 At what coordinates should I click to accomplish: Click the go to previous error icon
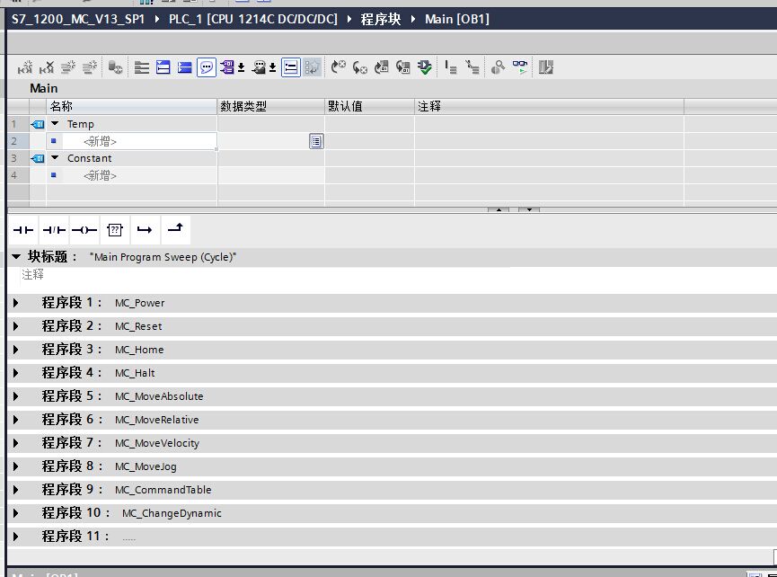(338, 67)
